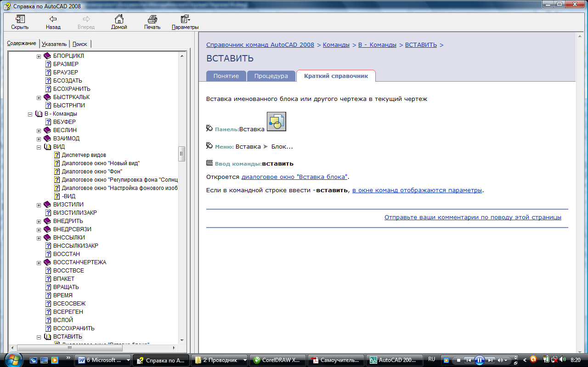Open Самоучитель PDF taskbar button
588x367 pixels.
point(336,360)
